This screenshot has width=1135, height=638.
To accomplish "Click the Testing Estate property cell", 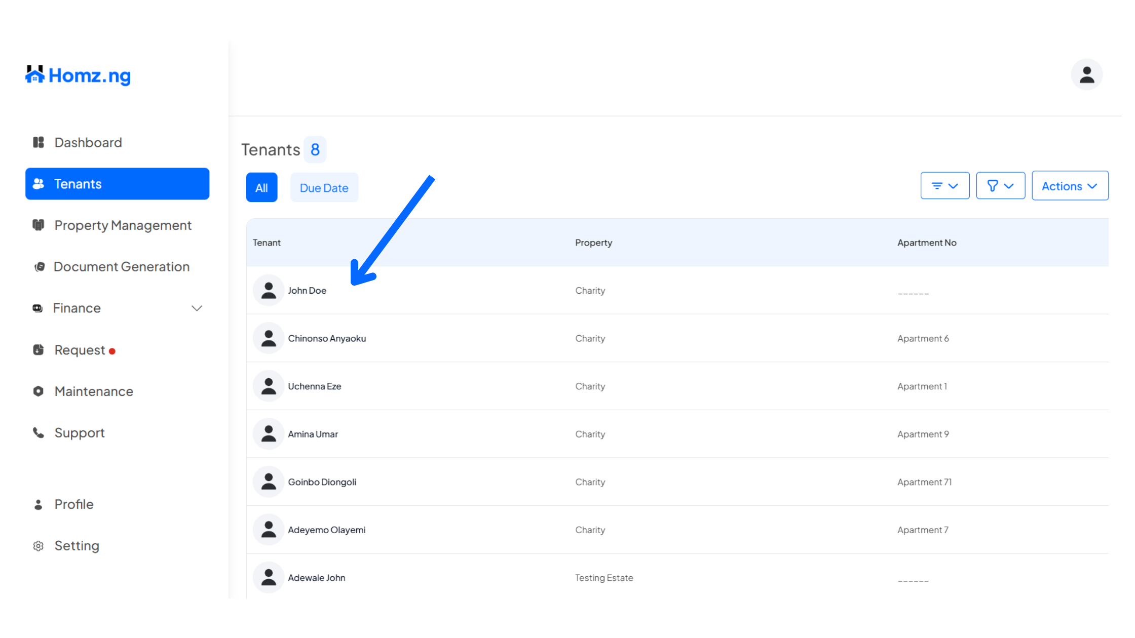I will pos(604,578).
